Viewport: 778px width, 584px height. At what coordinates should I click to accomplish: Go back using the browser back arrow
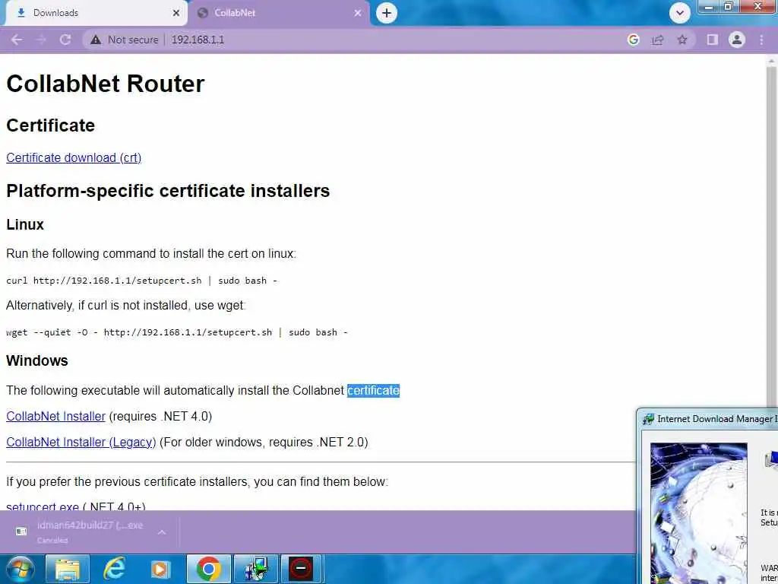click(x=17, y=40)
